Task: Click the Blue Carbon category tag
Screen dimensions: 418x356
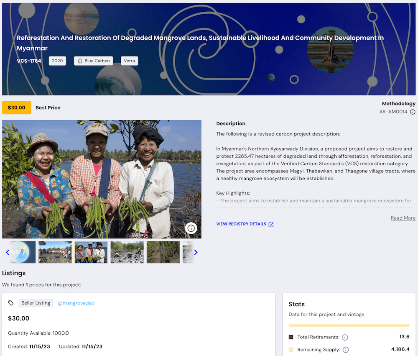Action: click(x=94, y=61)
